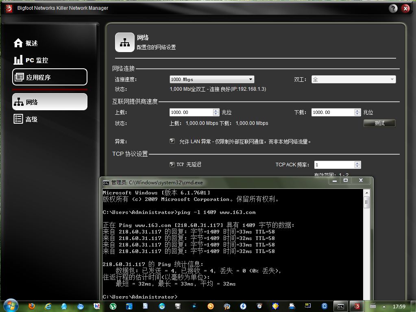
Task: Launch Internet Explorer from the taskbar
Action: click(x=48, y=306)
